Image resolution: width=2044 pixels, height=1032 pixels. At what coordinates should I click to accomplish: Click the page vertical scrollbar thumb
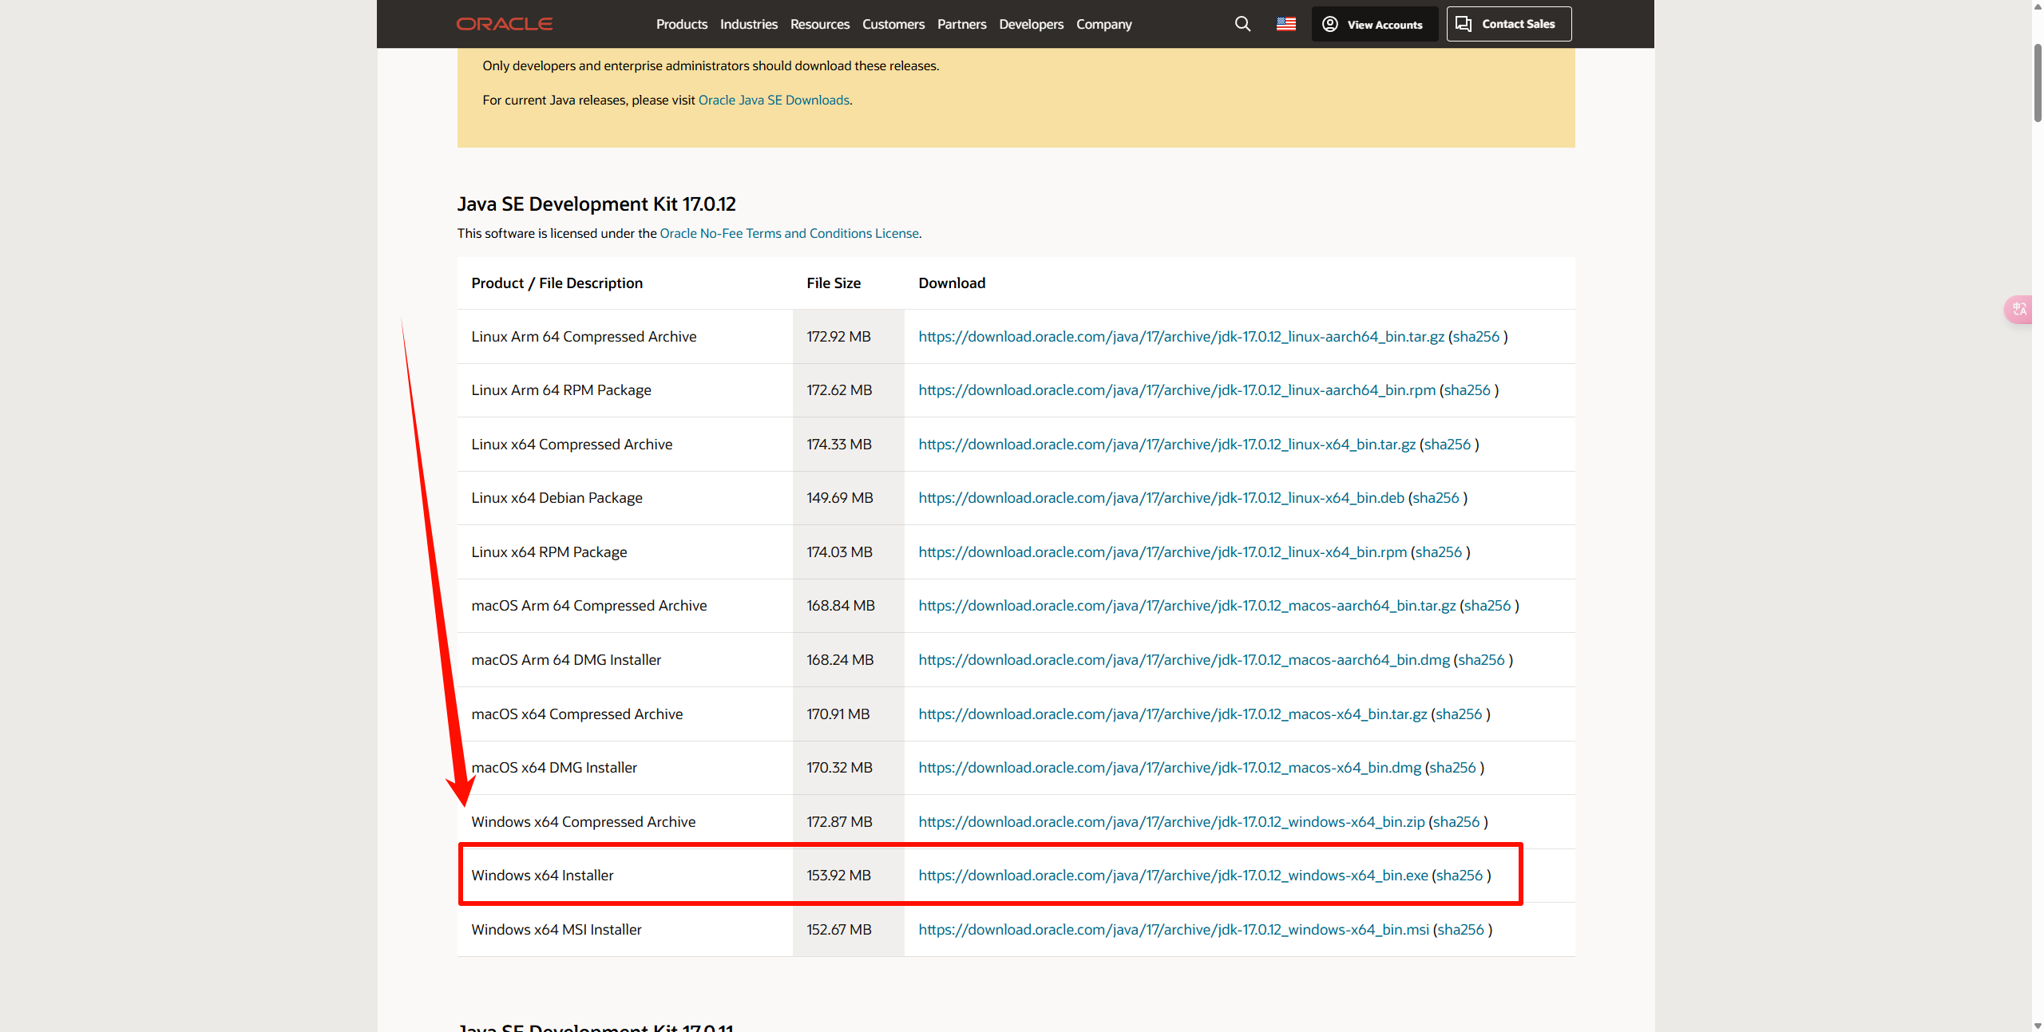point(2038,81)
